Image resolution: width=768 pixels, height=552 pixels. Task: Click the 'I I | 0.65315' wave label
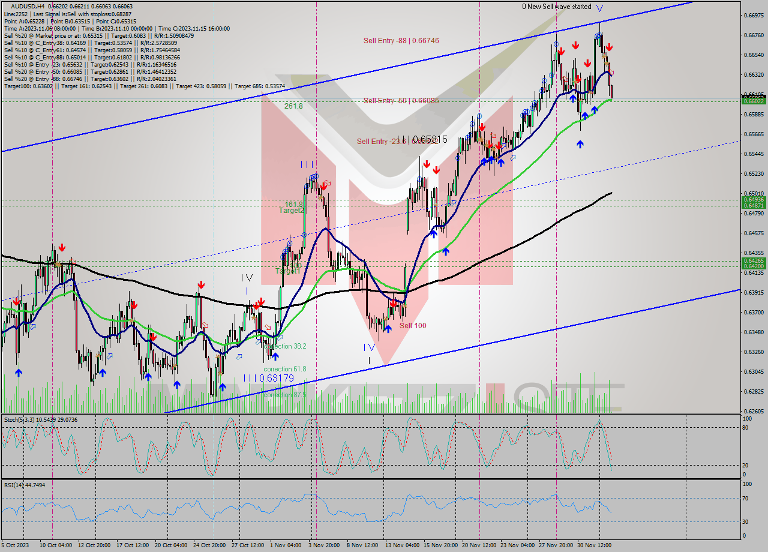422,139
